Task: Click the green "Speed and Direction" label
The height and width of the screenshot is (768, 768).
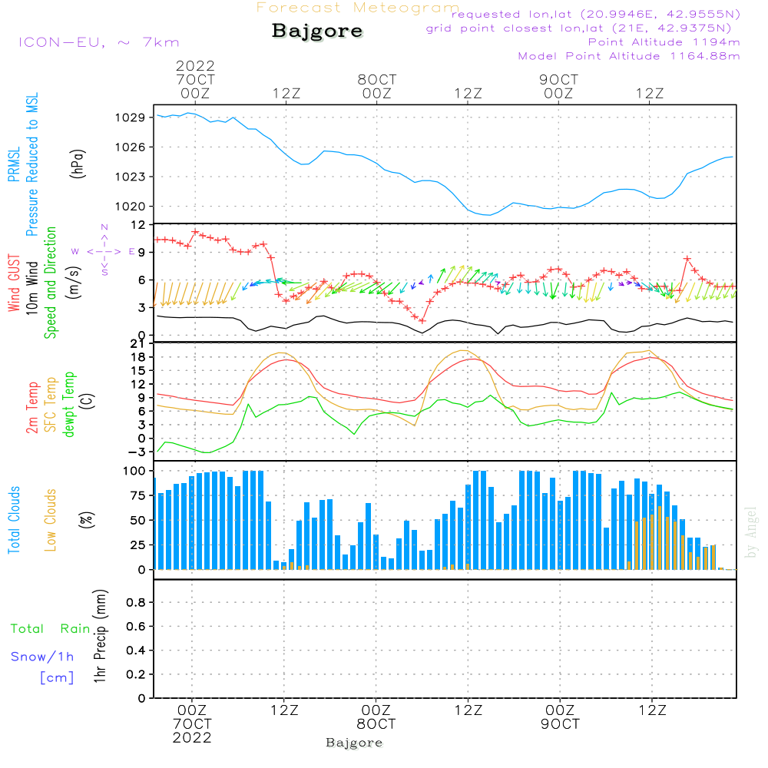Action: tap(50, 283)
